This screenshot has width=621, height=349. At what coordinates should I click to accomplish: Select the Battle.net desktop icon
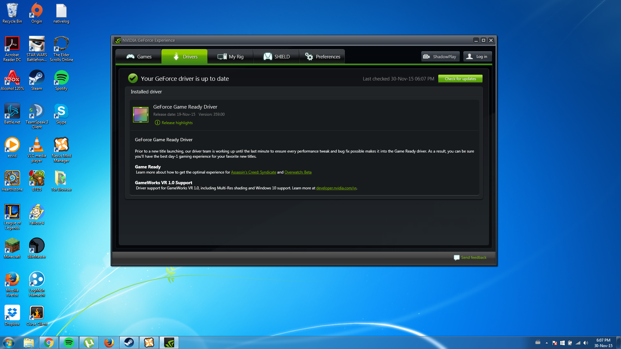point(12,114)
